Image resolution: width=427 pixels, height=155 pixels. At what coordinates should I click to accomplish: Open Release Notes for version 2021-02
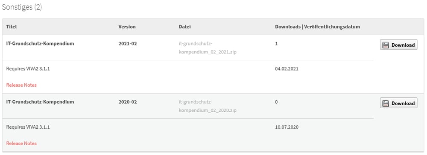21,85
